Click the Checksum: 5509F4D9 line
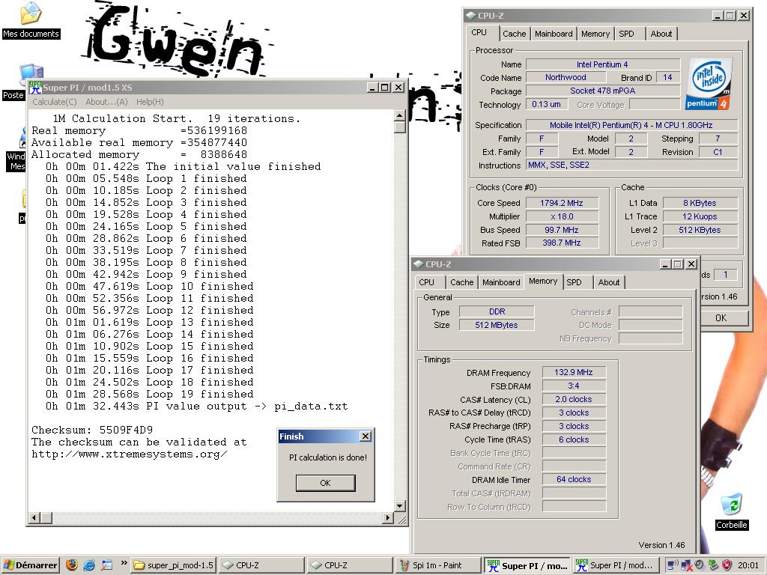 [x=92, y=430]
